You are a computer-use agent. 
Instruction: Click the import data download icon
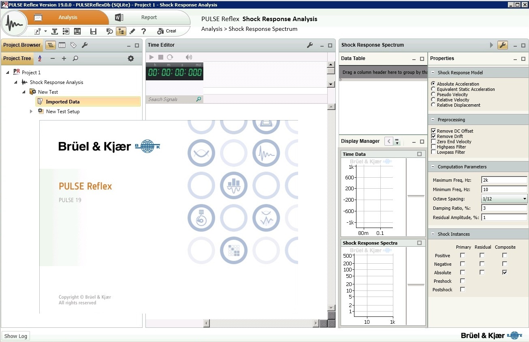pyautogui.click(x=55, y=31)
